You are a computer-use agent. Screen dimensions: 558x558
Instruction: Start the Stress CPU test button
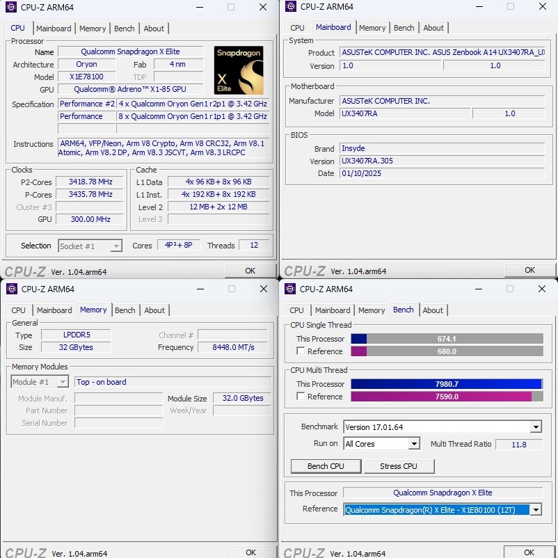(399, 466)
